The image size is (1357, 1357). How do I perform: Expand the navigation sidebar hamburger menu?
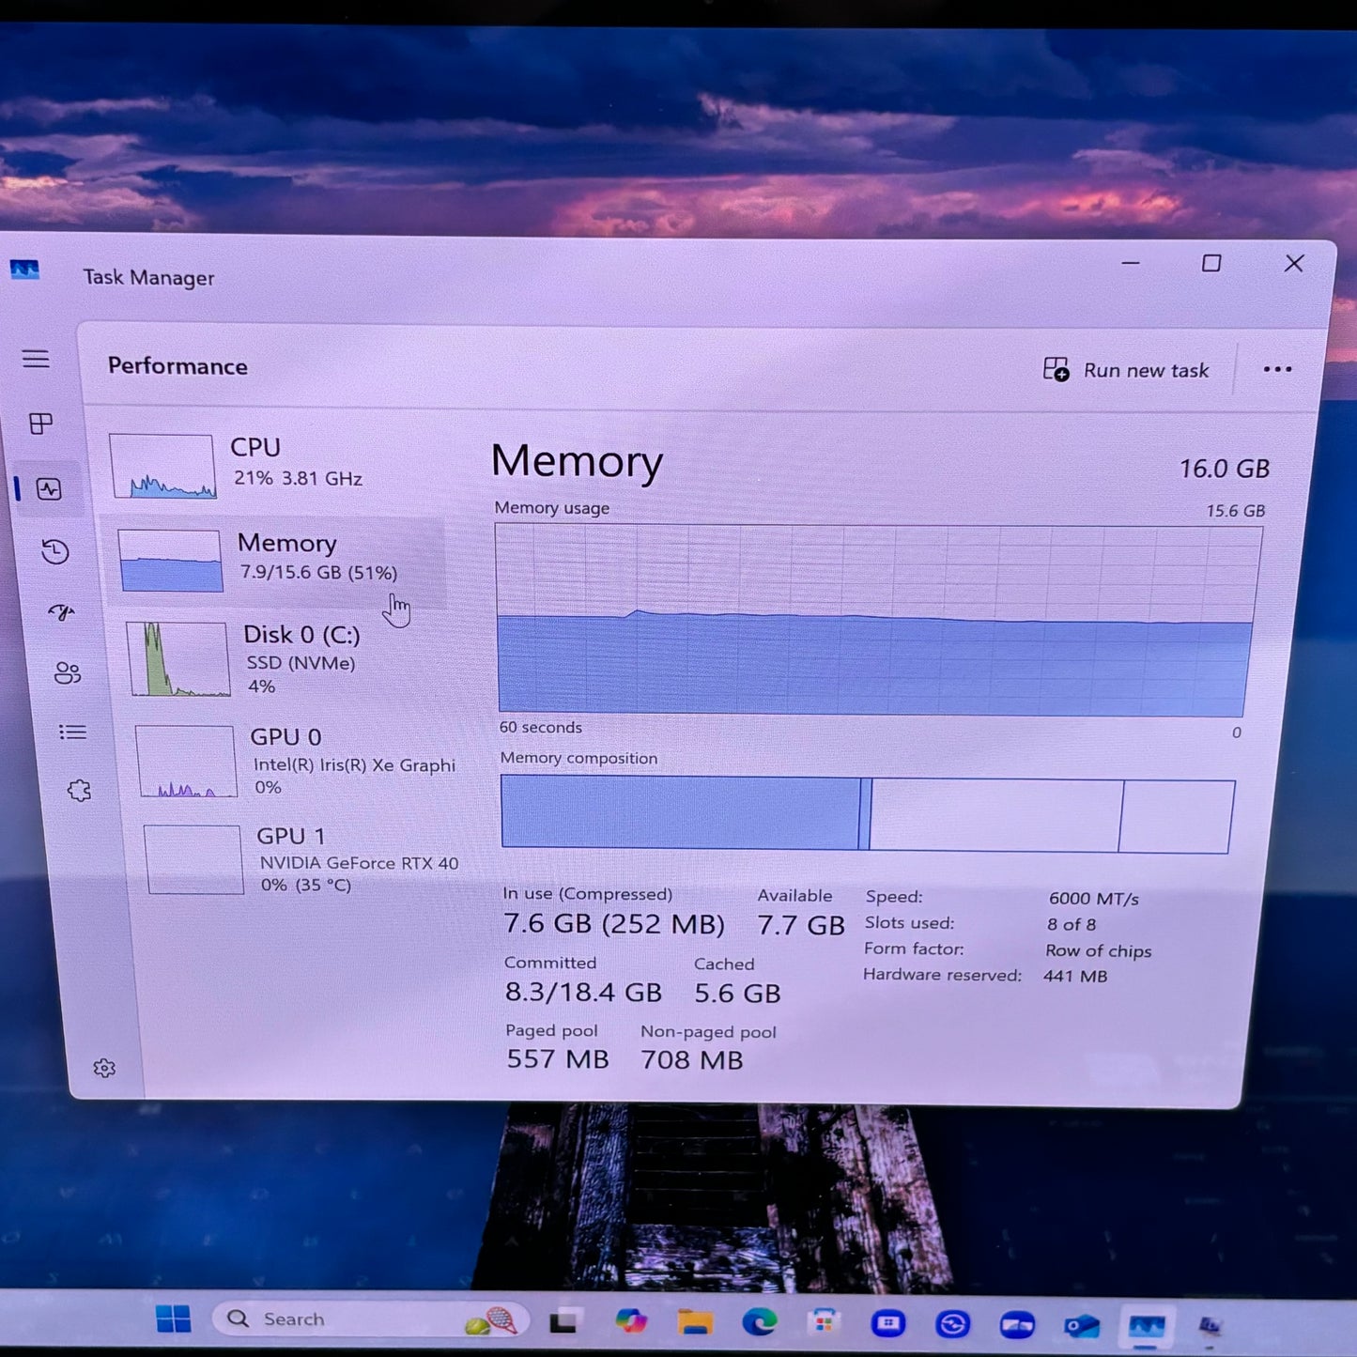pyautogui.click(x=36, y=359)
